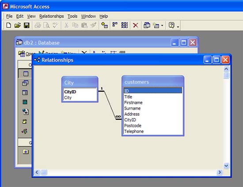Select CityID field in customers table
This screenshot has height=187, width=243.
click(x=153, y=120)
